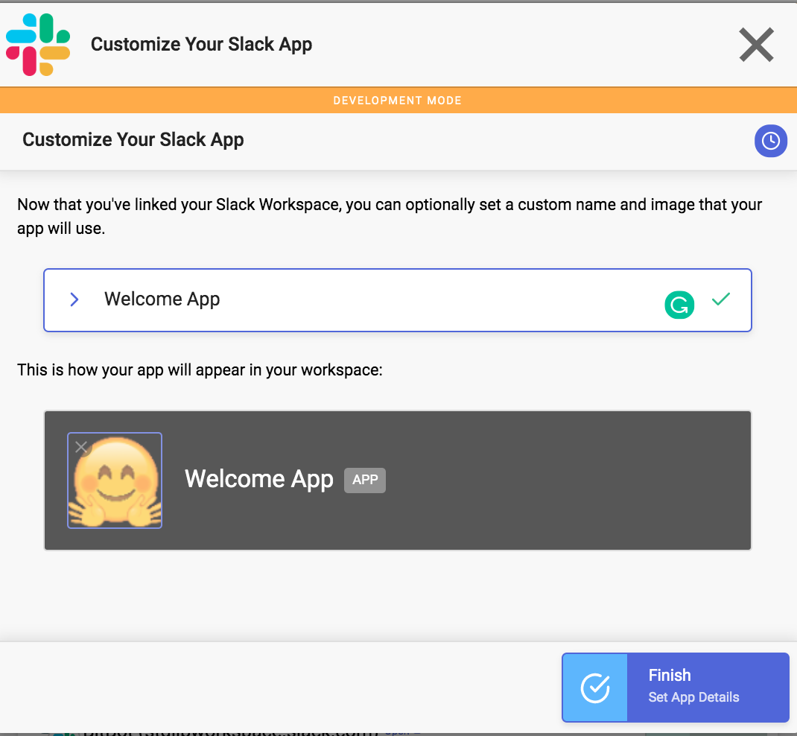Click section heading beside clock icon

pos(133,140)
